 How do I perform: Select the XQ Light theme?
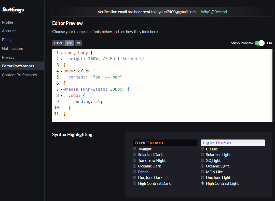[203, 160]
